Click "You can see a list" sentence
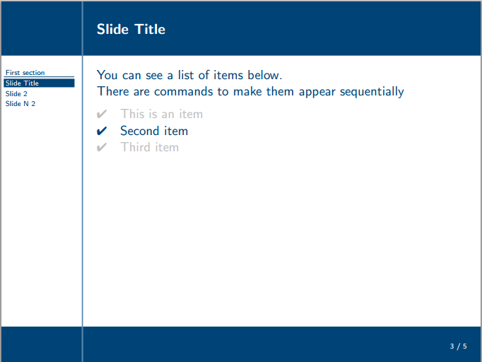The width and height of the screenshot is (482, 362). [189, 75]
